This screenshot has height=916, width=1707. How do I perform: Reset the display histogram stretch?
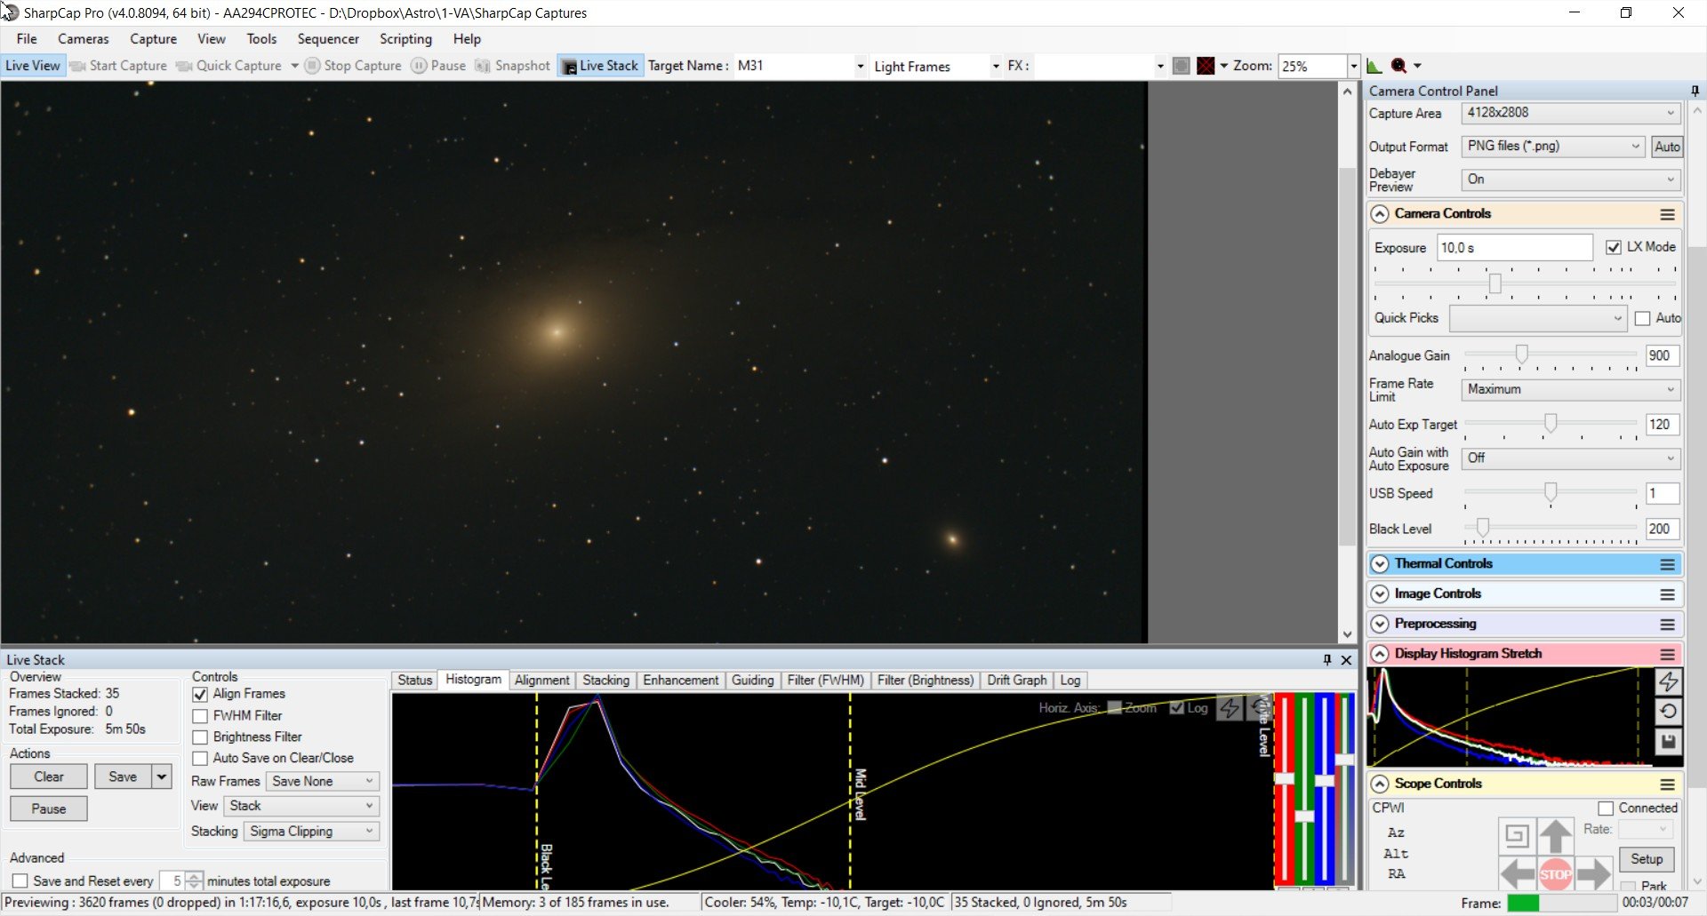click(1668, 712)
